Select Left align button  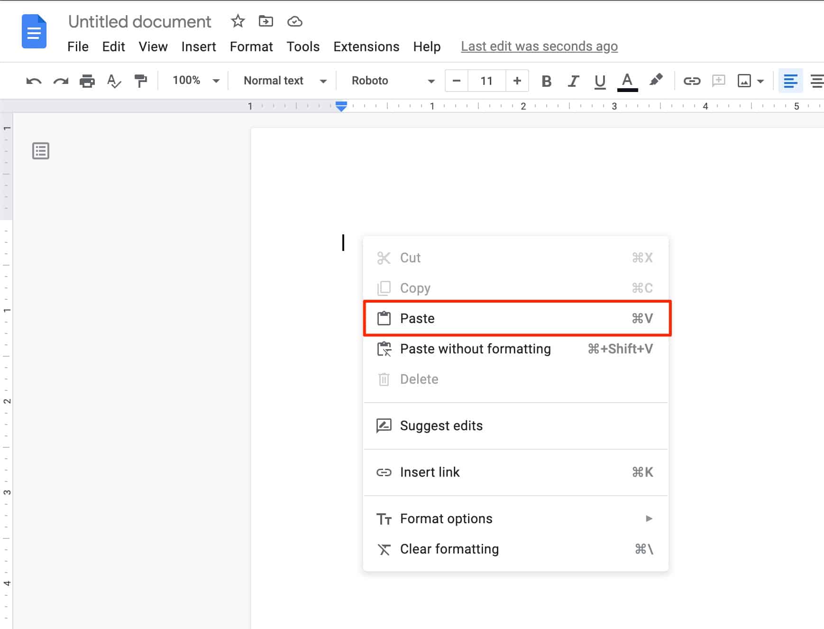click(790, 81)
